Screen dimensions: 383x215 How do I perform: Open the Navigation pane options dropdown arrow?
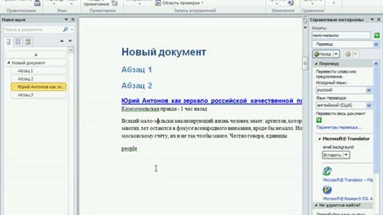tap(66, 20)
